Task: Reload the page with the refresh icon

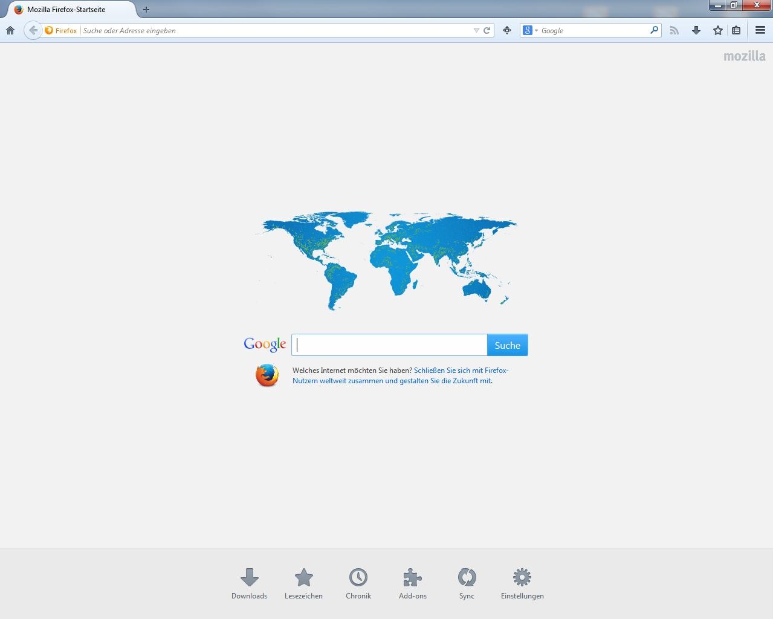Action: point(487,30)
